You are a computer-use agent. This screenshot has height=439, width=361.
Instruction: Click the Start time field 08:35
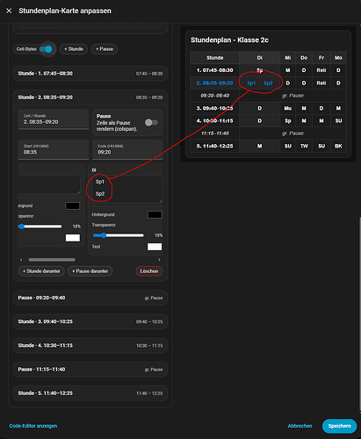click(54, 149)
